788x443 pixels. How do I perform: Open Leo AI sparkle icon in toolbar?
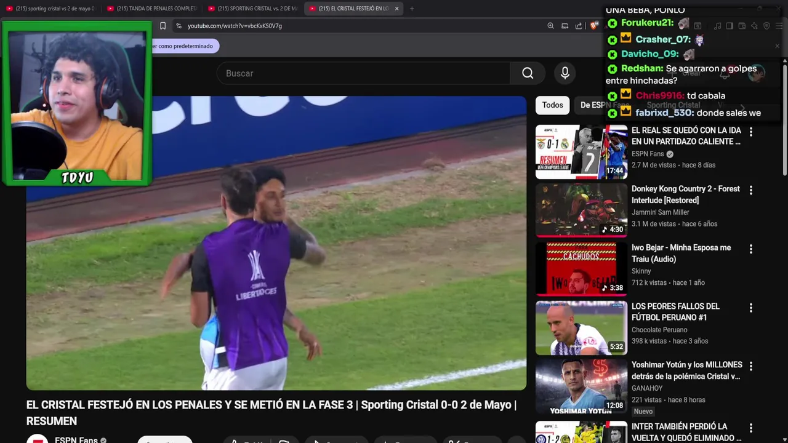[754, 26]
